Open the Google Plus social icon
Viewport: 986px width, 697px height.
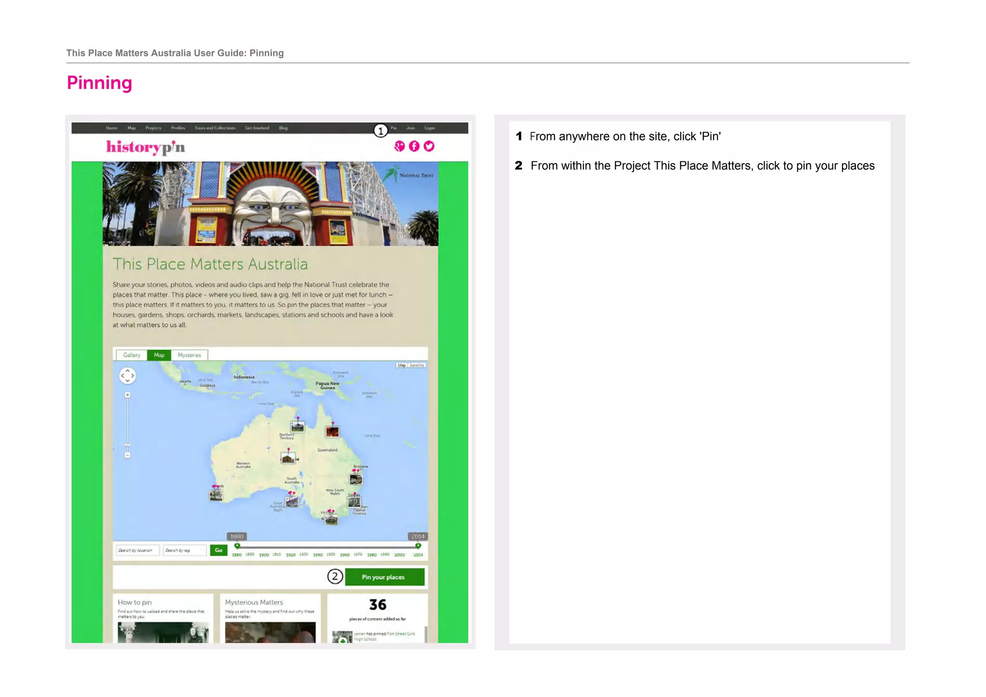pos(400,146)
